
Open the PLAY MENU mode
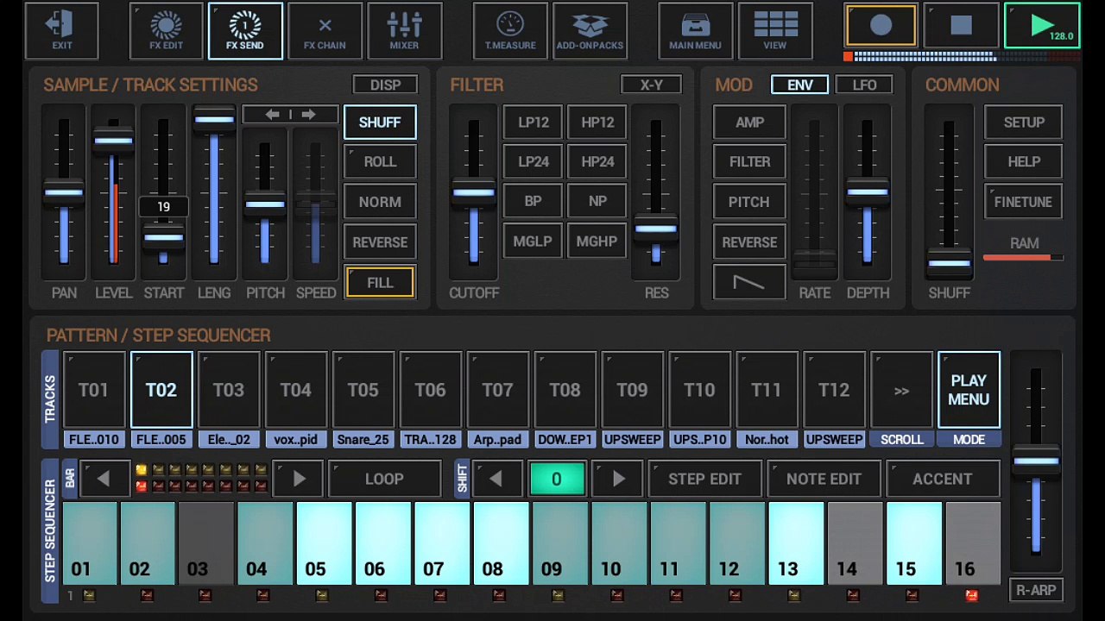[x=969, y=390]
